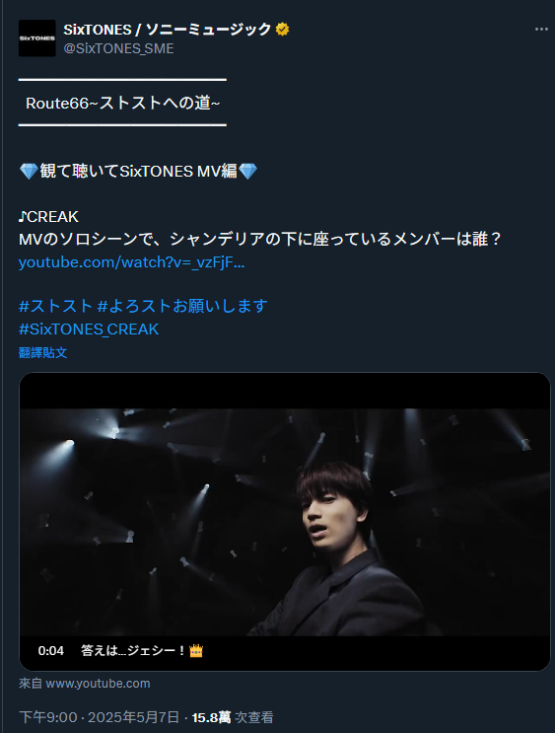Open the #ストスト hashtag
Image resolution: width=555 pixels, height=733 pixels.
[x=55, y=306]
